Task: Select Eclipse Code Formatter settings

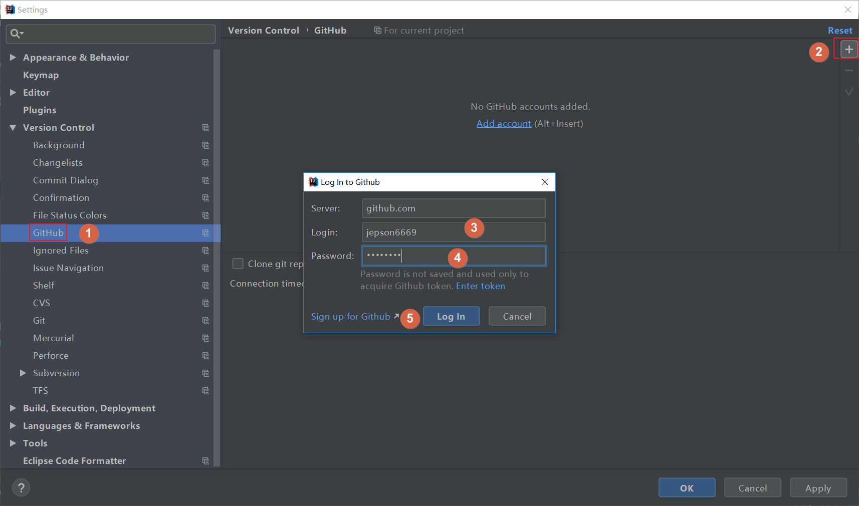Action: 74,461
